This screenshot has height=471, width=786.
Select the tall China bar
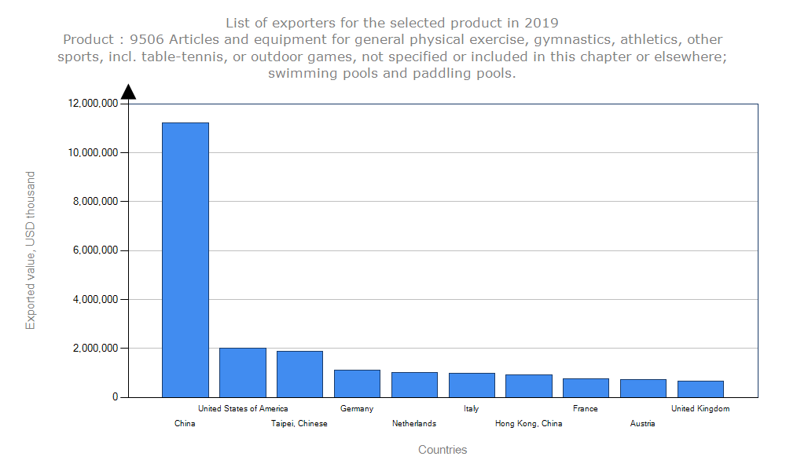185,259
